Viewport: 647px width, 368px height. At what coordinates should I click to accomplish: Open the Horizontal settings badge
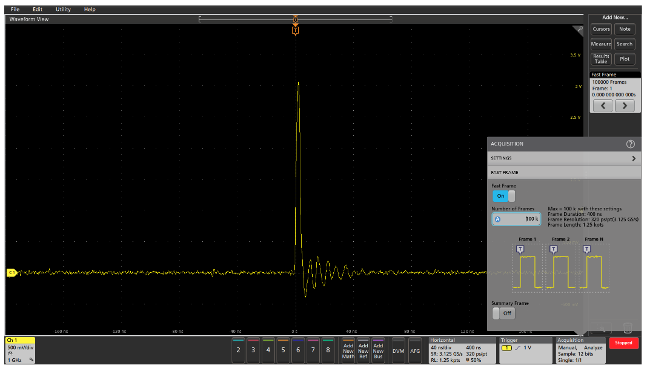462,350
